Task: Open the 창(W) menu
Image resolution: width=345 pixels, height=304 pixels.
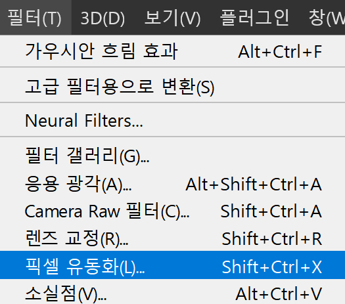Action: click(x=327, y=17)
